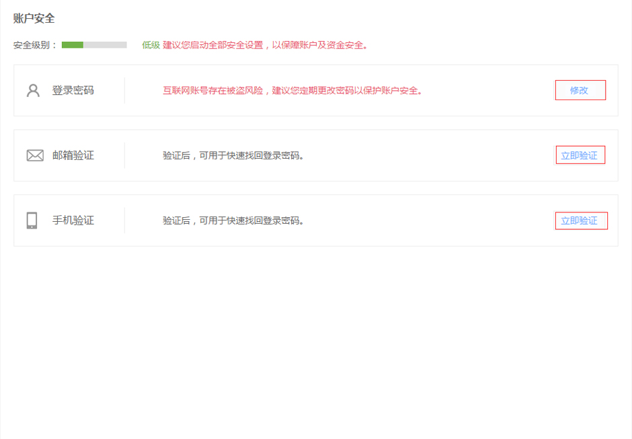This screenshot has width=632, height=439.
Task: Click the 邮箱验证 row title
Action: (x=73, y=155)
